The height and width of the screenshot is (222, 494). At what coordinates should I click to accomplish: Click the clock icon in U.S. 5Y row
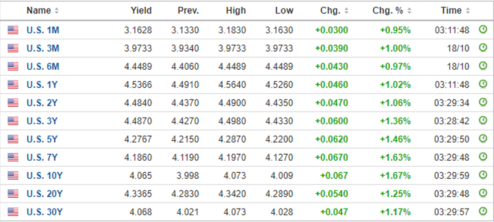[482, 138]
